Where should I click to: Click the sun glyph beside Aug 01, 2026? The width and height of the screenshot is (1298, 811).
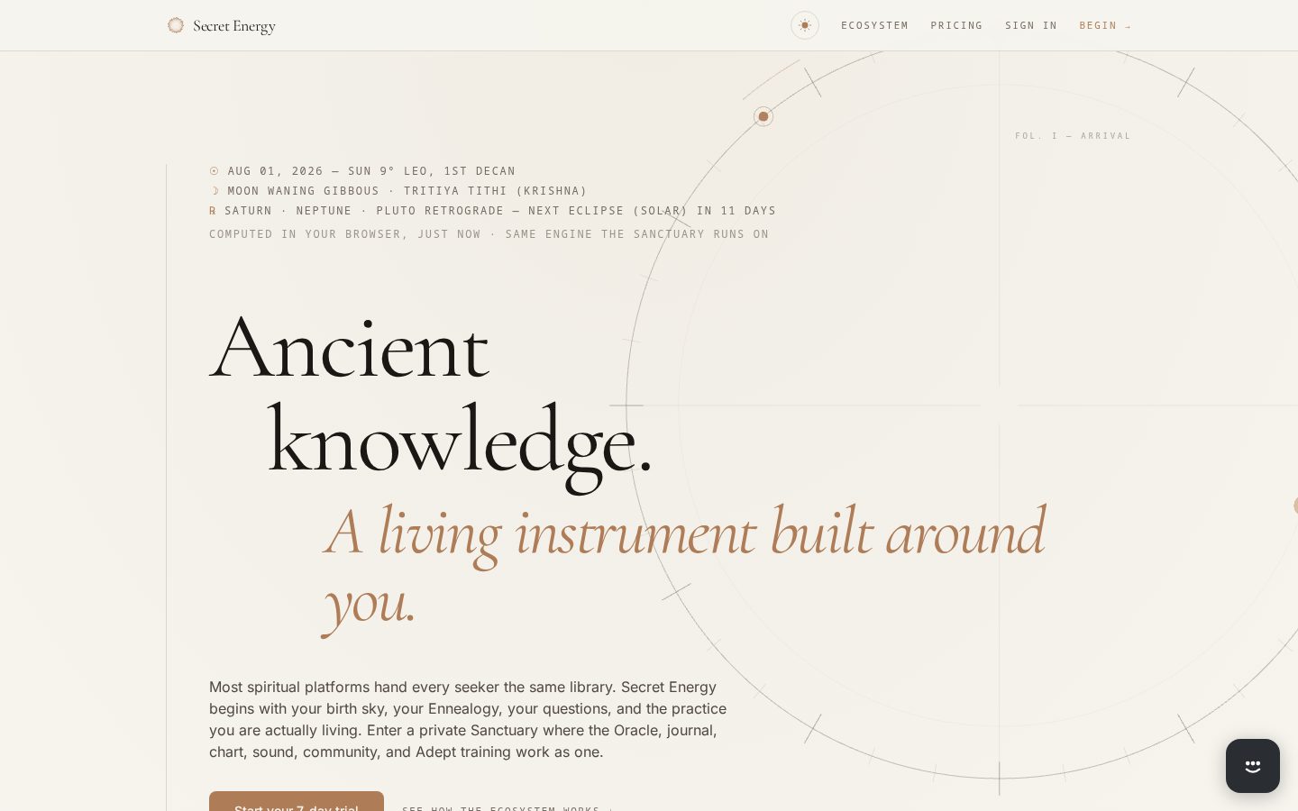coord(215,171)
